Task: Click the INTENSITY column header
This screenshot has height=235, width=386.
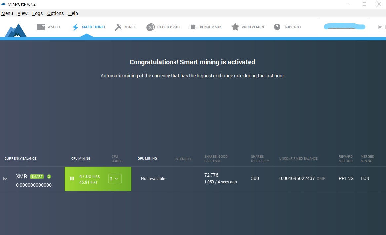Action: [183, 159]
